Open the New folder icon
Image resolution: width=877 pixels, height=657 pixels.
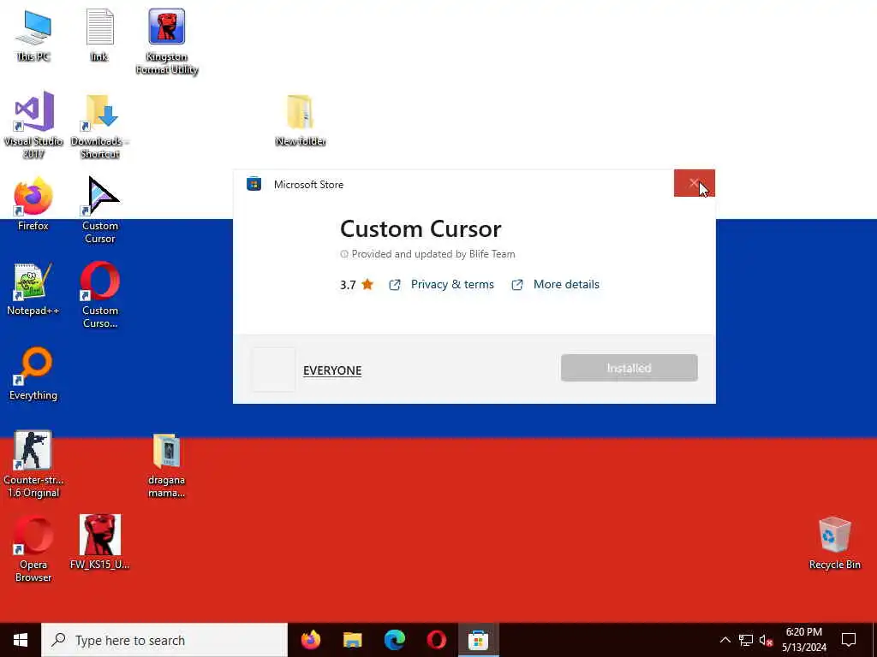point(301,121)
